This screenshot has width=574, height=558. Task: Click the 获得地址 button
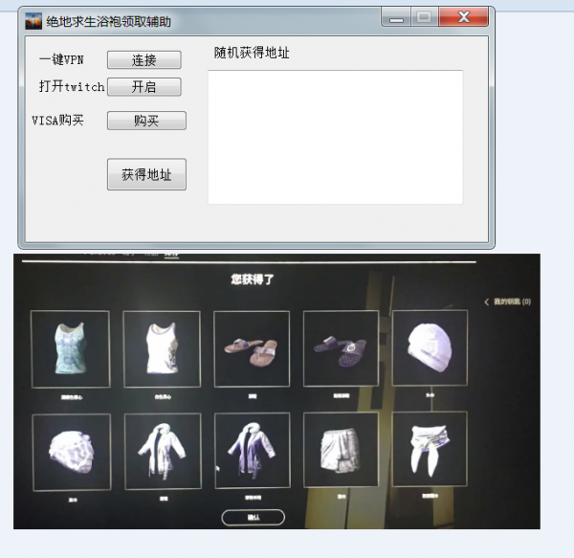[x=146, y=174]
